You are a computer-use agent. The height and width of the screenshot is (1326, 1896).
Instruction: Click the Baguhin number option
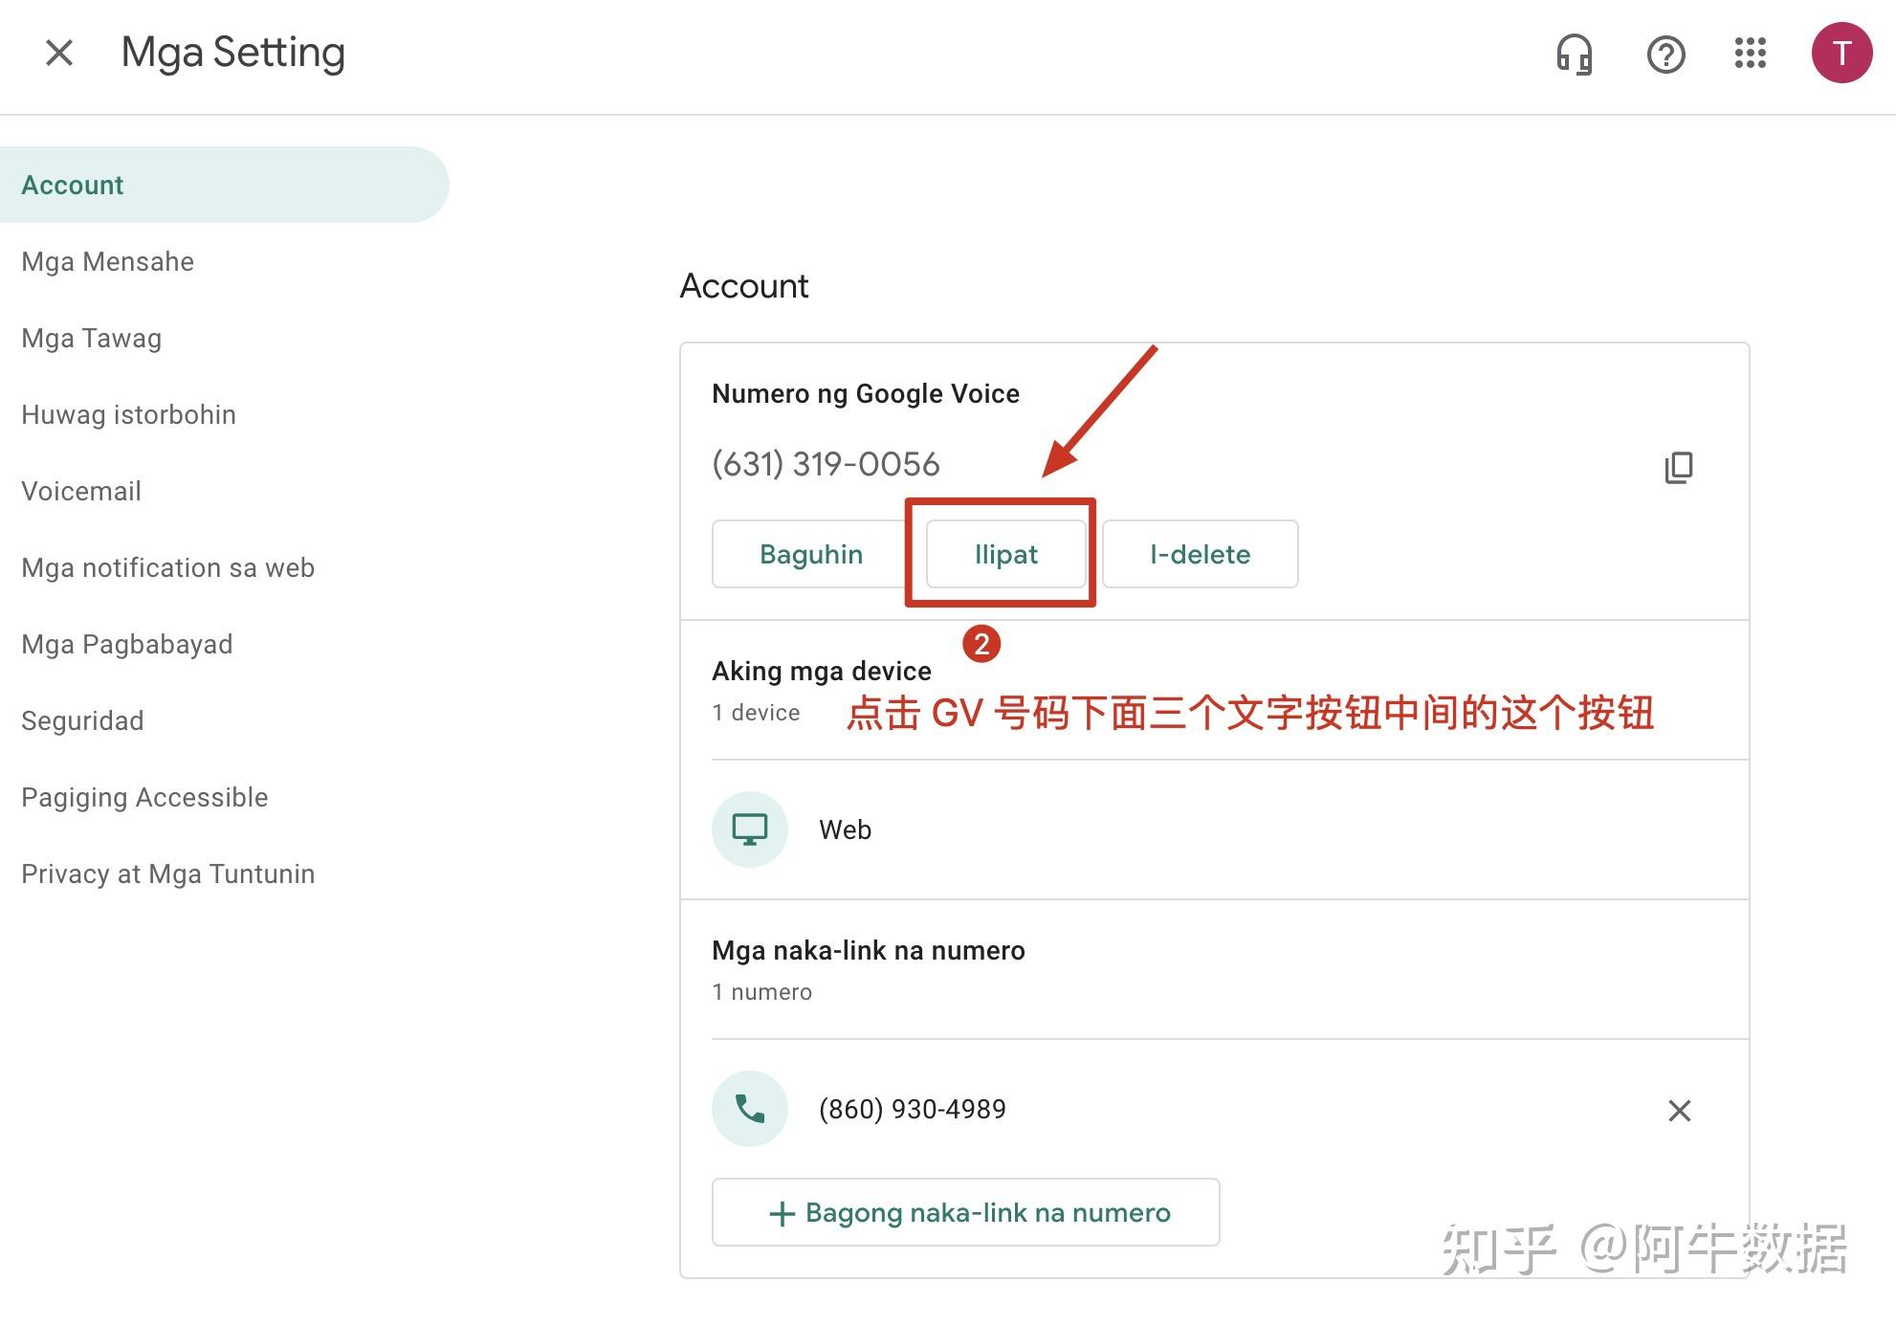808,552
